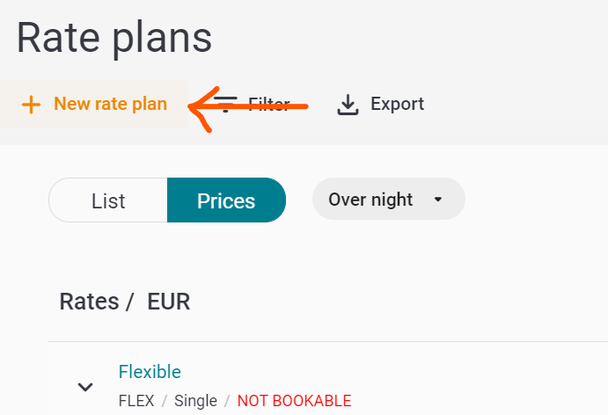Switch to the List view
The height and width of the screenshot is (415, 608).
pyautogui.click(x=108, y=200)
